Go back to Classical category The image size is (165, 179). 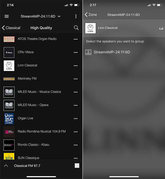[11, 28]
